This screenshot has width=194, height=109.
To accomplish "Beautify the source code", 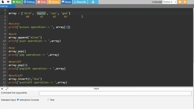I will pos(80,2).
